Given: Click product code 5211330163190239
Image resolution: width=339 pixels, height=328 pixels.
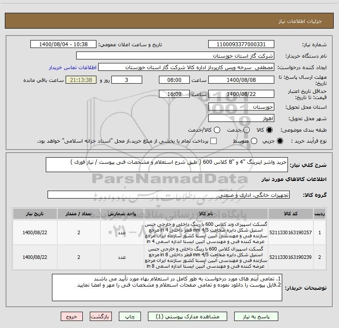Looking at the screenshot, I should pos(291,257).
